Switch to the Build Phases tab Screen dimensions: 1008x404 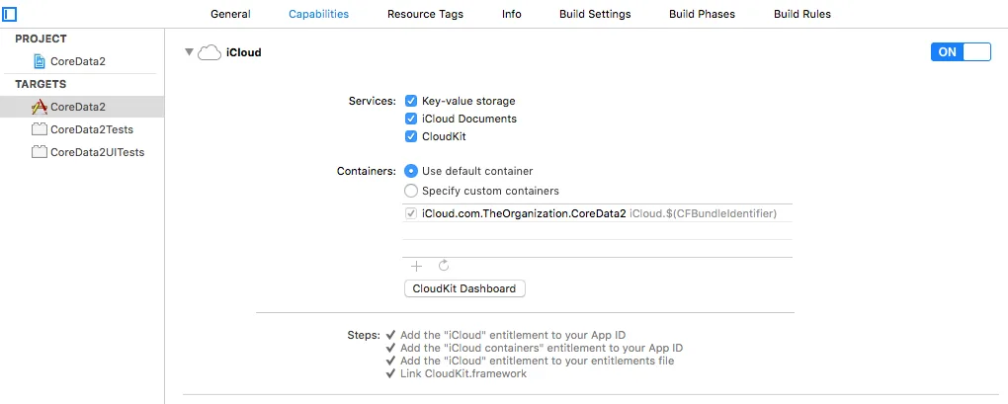702,14
